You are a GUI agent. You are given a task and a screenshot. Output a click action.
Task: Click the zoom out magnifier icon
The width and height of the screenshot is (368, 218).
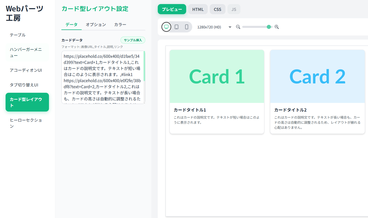[238, 27]
